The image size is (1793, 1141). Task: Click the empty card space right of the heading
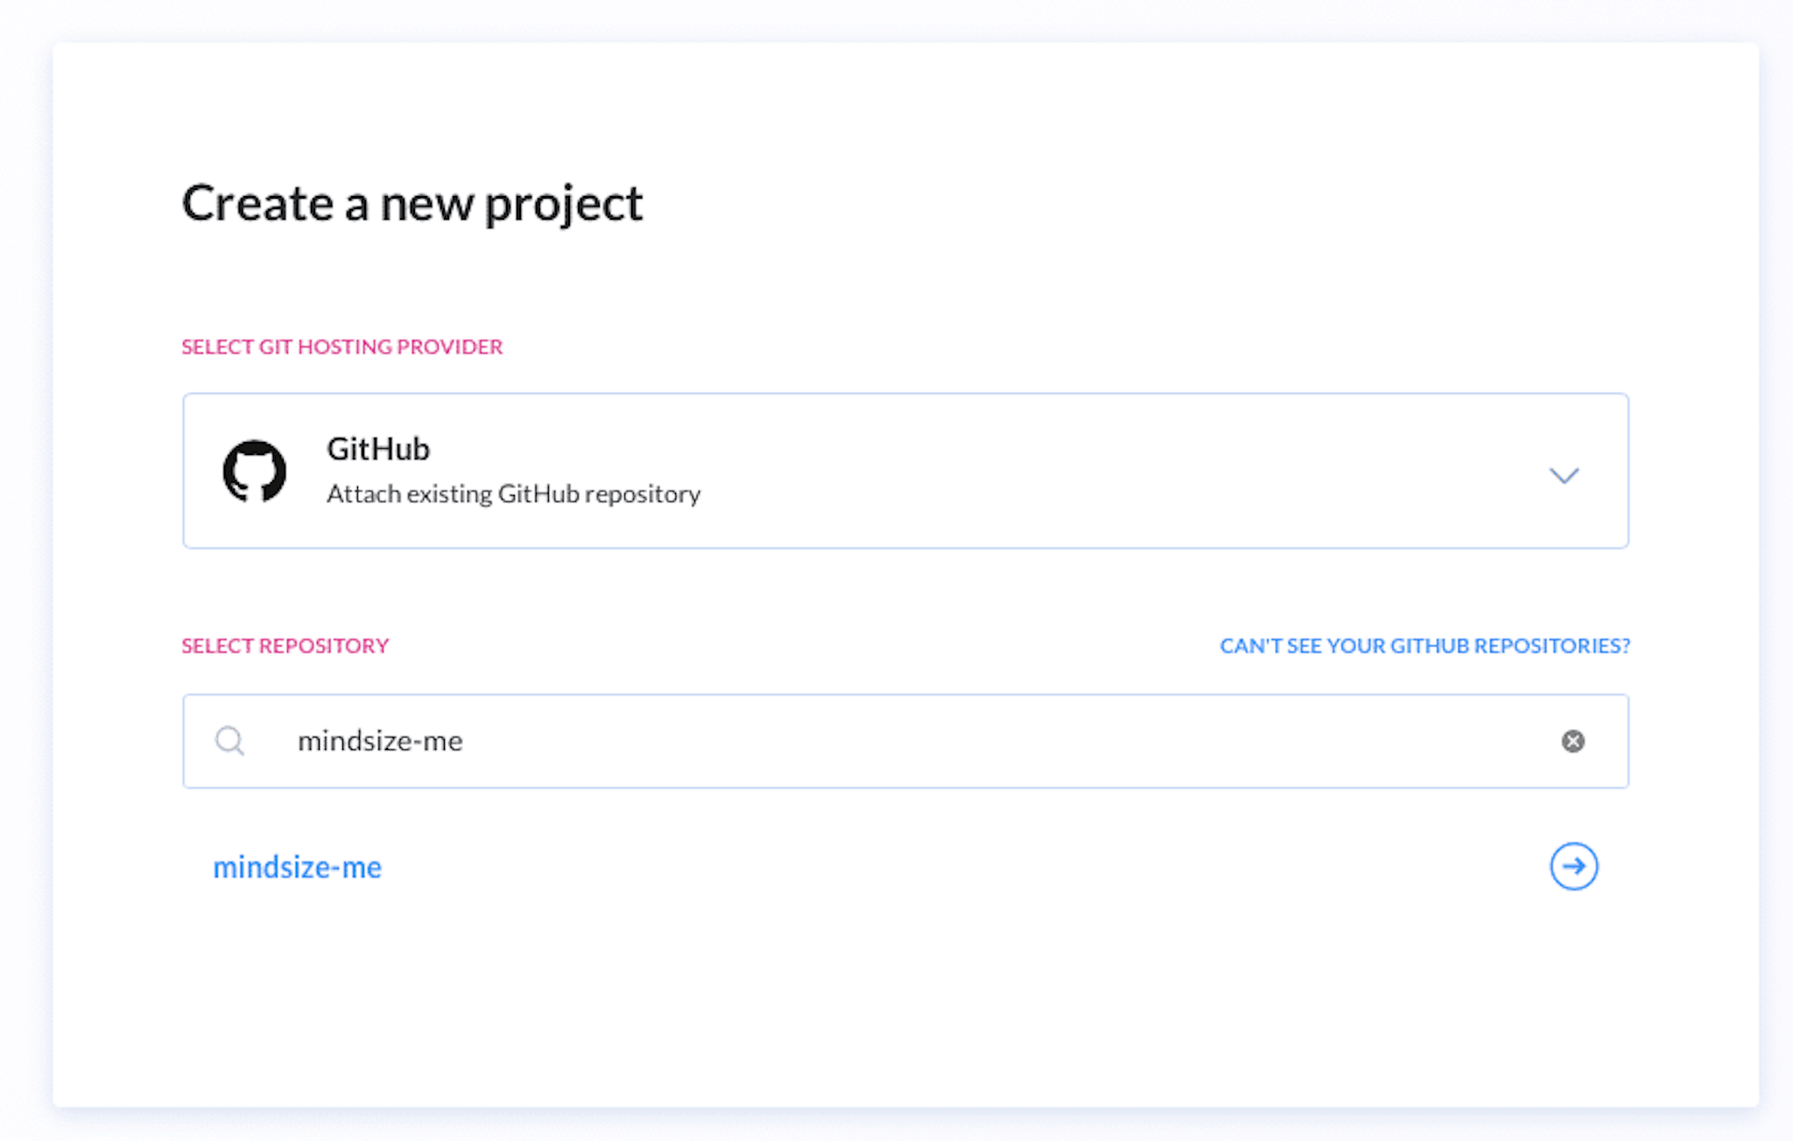tap(1138, 204)
